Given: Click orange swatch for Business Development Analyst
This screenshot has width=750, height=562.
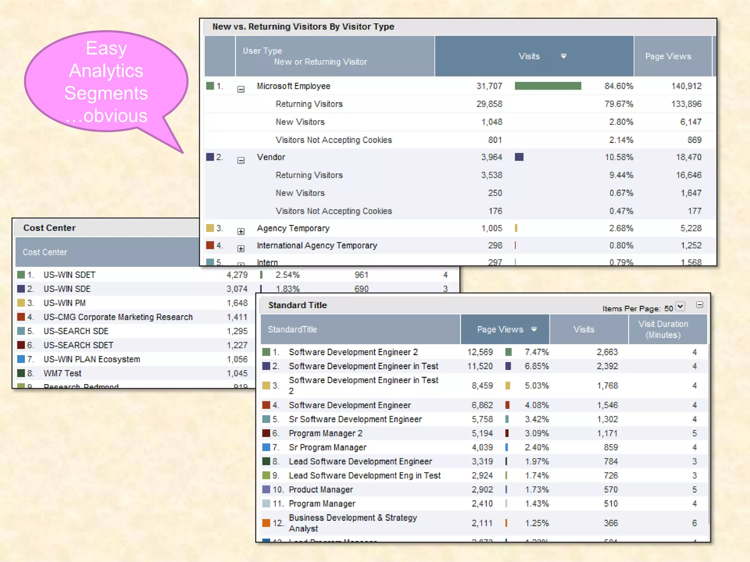Looking at the screenshot, I should pyautogui.click(x=266, y=523).
